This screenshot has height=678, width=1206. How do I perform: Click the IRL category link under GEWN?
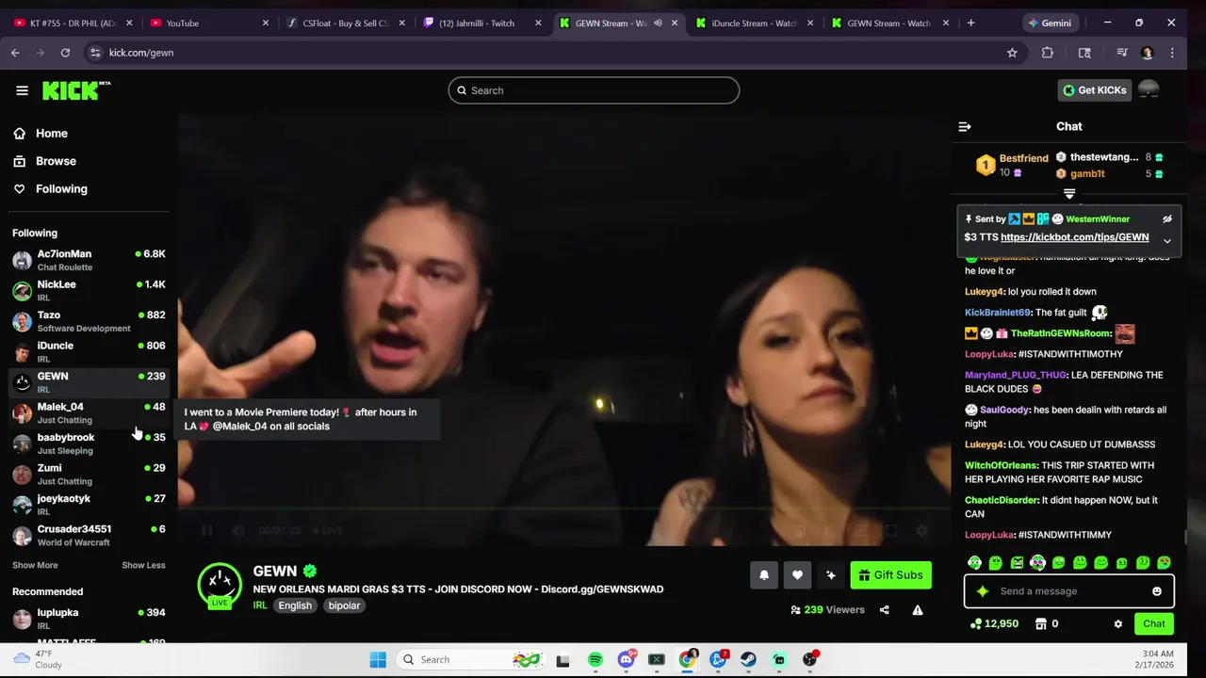click(260, 605)
